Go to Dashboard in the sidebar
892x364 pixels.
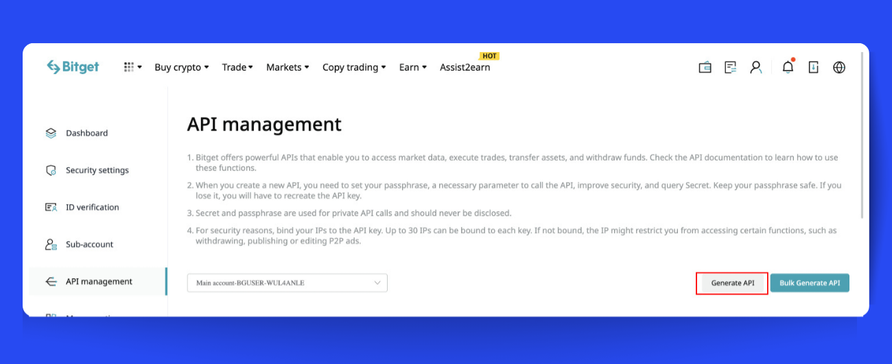(x=86, y=133)
